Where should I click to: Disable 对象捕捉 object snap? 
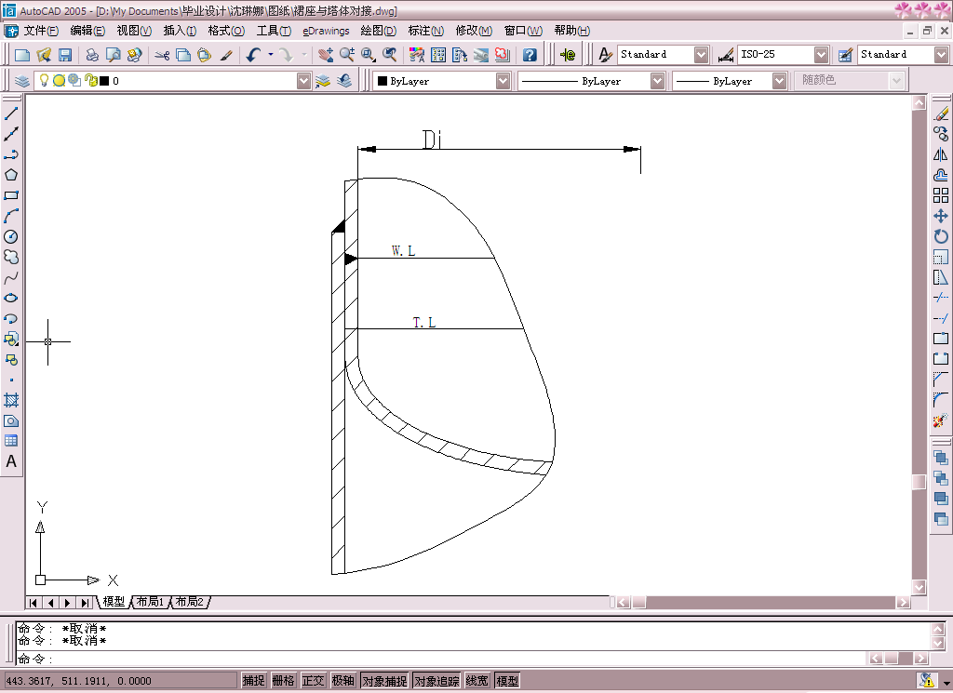pyautogui.click(x=383, y=681)
